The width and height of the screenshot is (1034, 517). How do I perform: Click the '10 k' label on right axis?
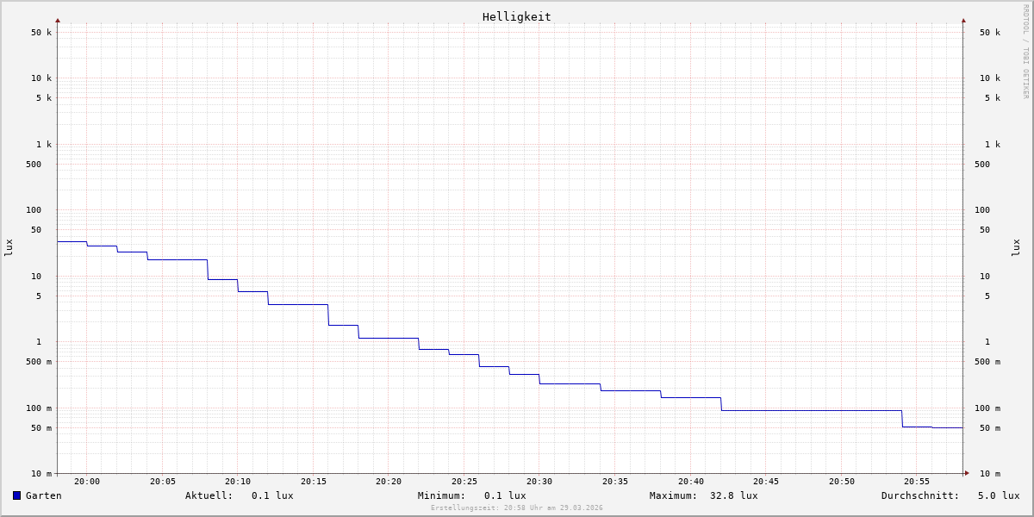tap(990, 78)
